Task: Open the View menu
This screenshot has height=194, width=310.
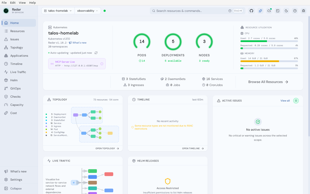Action: (x=22, y=2)
